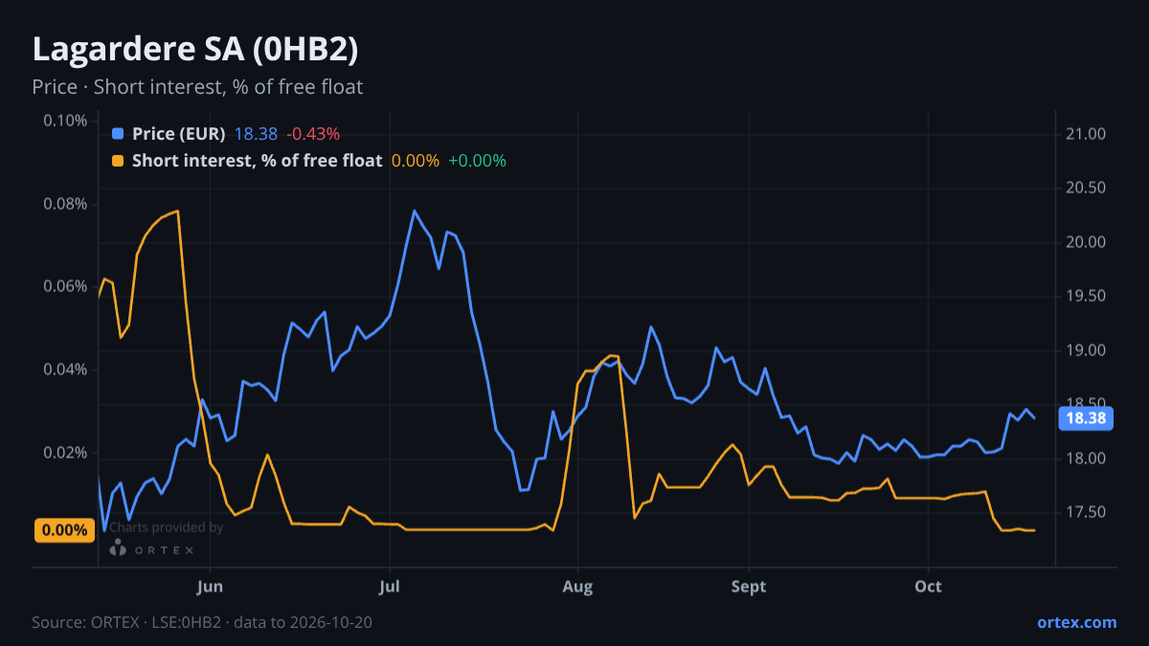The width and height of the screenshot is (1149, 646).
Task: Click the orange 0.00% value in legend
Action: tap(416, 161)
